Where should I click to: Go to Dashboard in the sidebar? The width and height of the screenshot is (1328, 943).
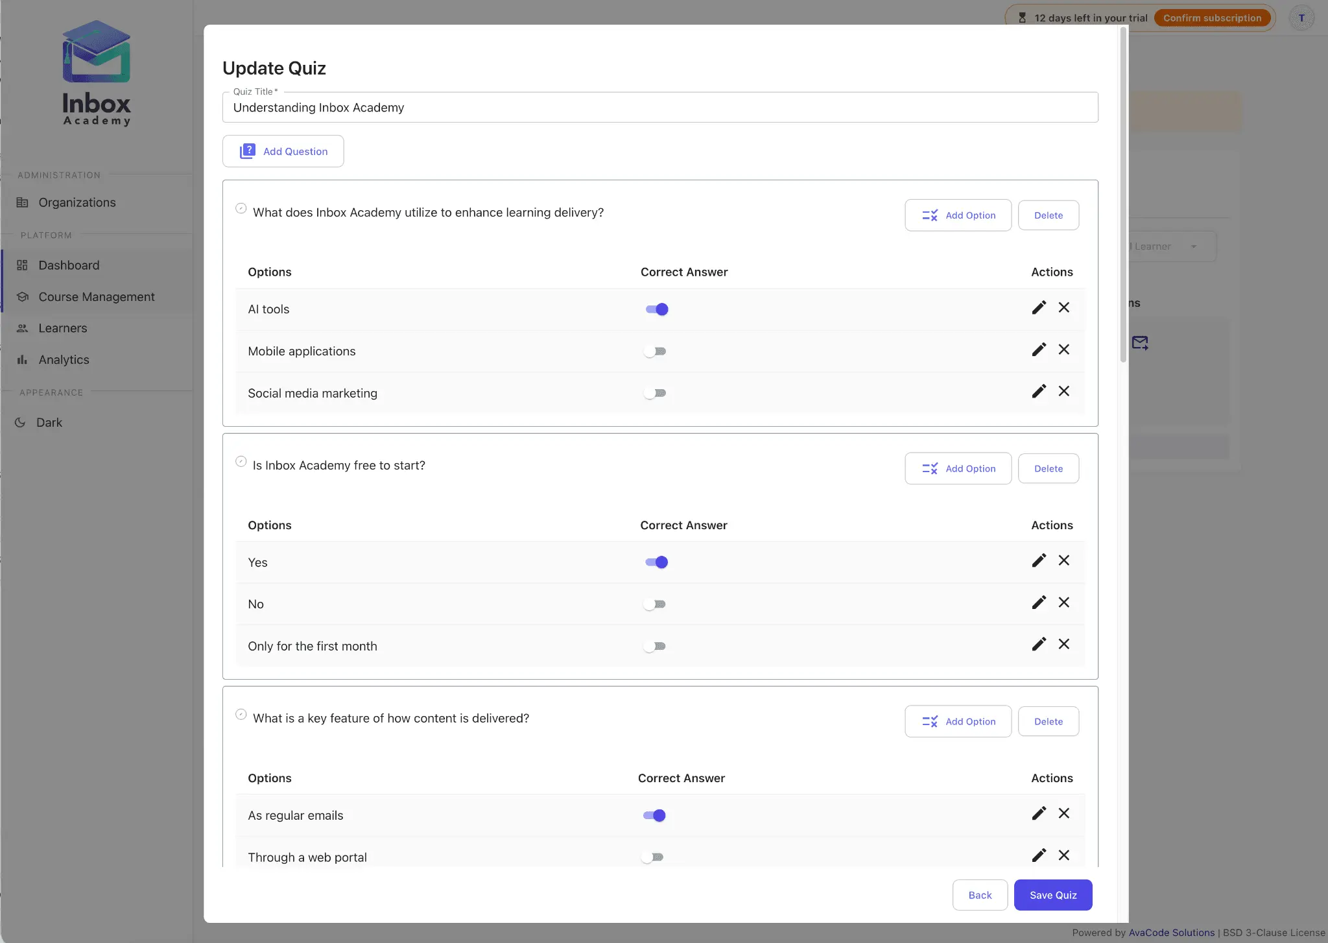tap(97, 265)
